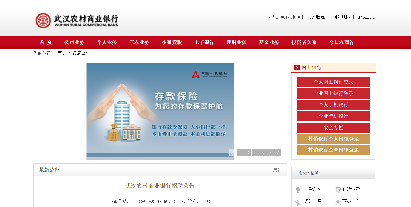Click the notepad icon next to 在线调查
This screenshot has height=207, width=411.
click(x=338, y=190)
